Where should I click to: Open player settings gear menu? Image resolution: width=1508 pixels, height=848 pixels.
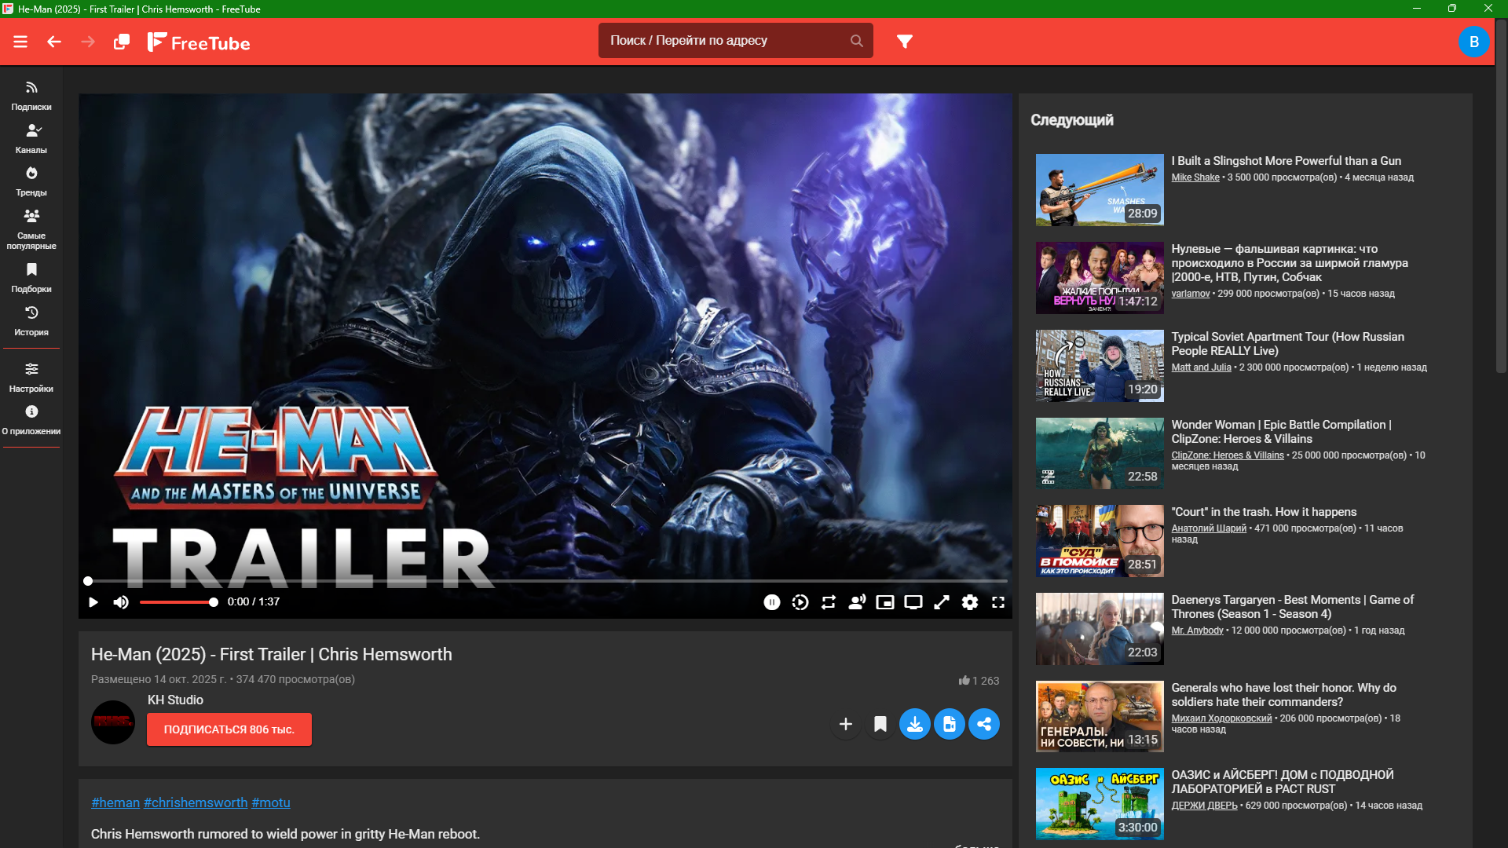click(970, 602)
